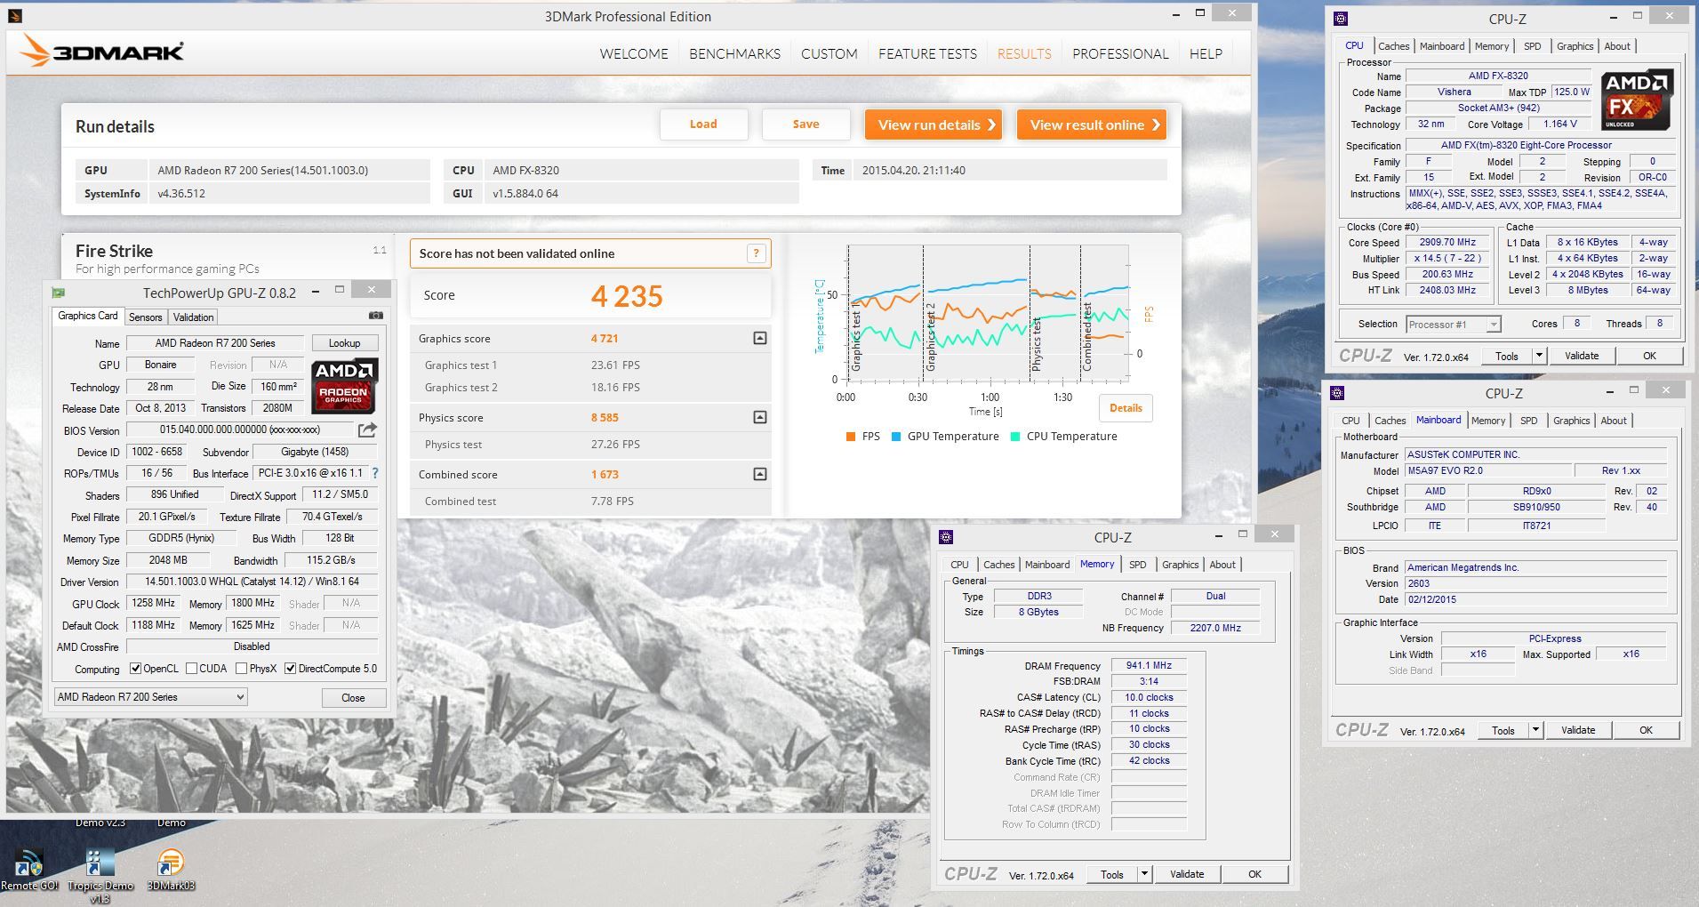Go to the WELCOME tab in 3DMark
The height and width of the screenshot is (907, 1699).
point(634,54)
